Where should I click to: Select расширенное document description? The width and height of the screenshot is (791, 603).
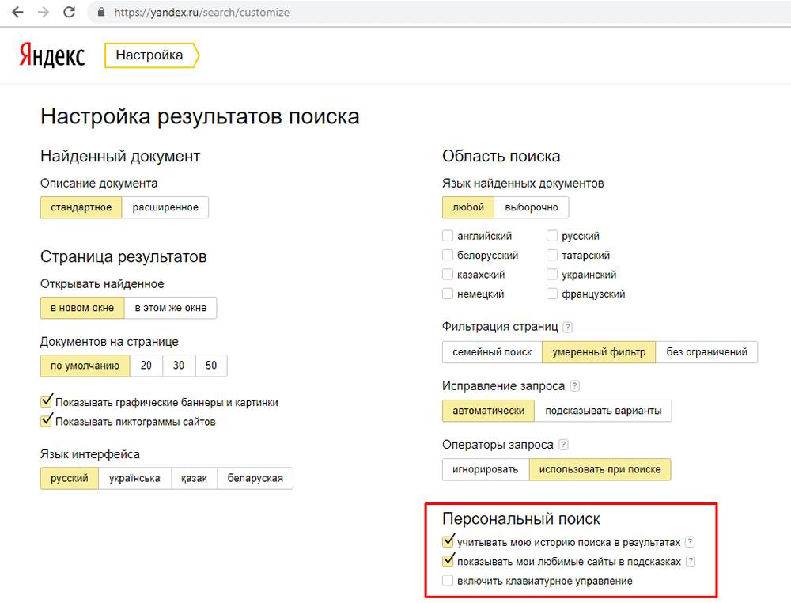pos(166,207)
